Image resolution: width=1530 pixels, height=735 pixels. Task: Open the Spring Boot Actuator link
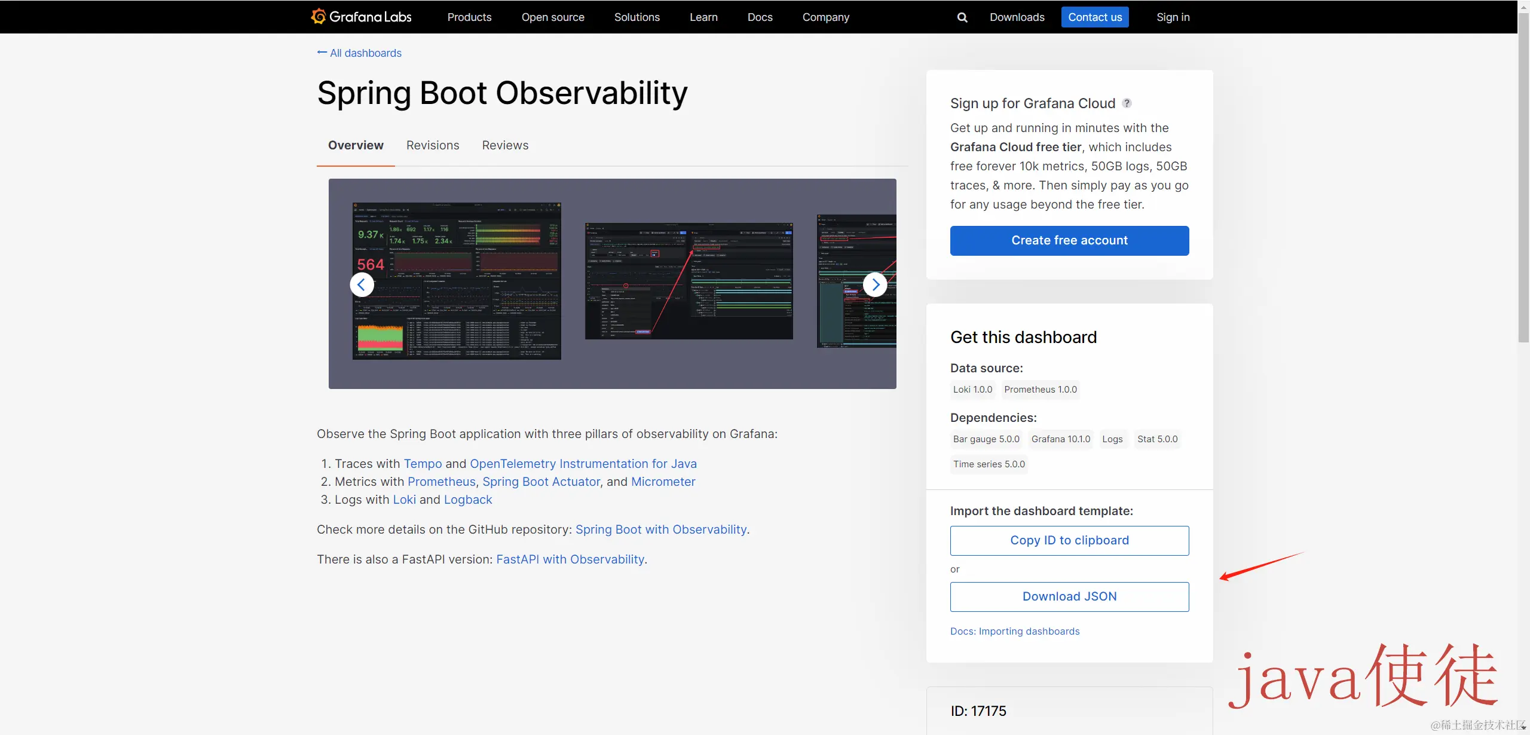pyautogui.click(x=541, y=482)
